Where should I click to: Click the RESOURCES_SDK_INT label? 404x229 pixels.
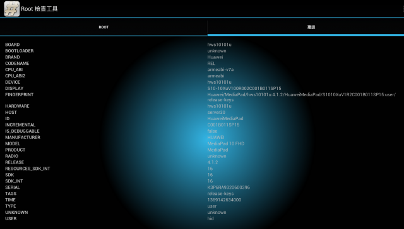[28, 169]
